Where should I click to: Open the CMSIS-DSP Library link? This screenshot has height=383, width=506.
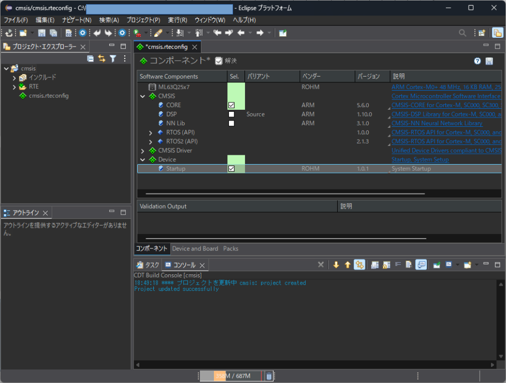pyautogui.click(x=445, y=114)
